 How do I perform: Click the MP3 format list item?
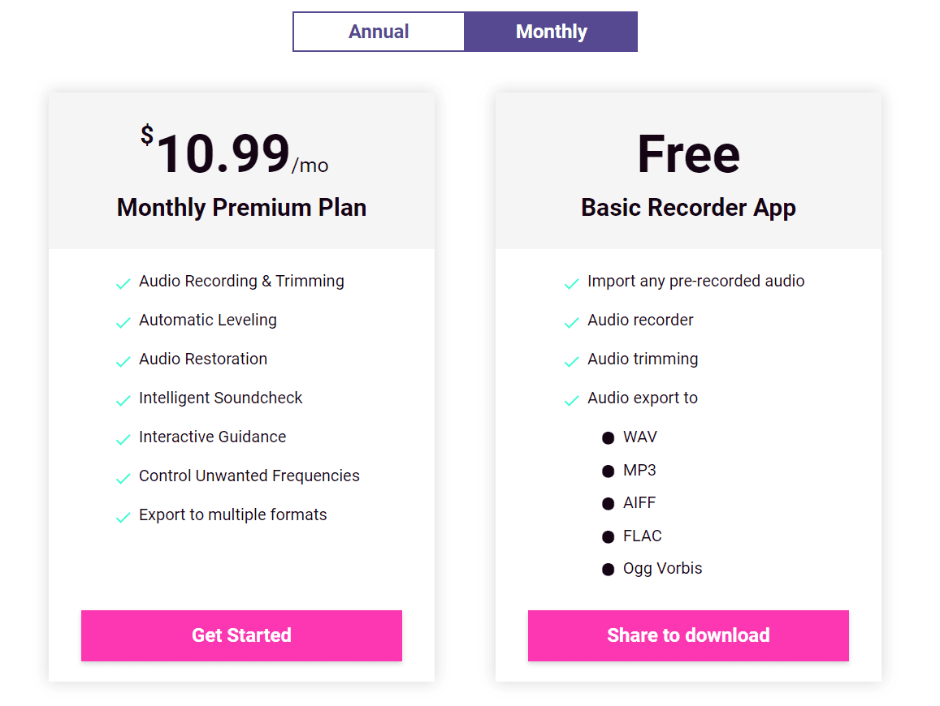(x=639, y=471)
